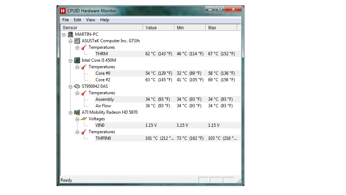
Task: Click the Intel Core i5 450M chip icon
Action: click(77, 60)
